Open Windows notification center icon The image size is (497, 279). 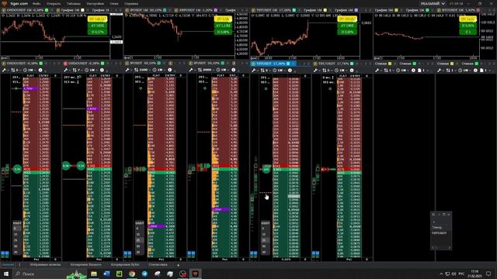coord(488,274)
